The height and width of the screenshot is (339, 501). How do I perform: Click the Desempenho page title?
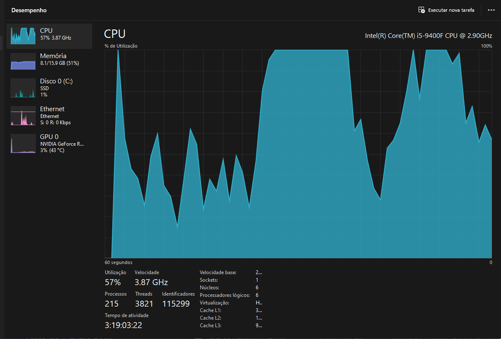(29, 10)
